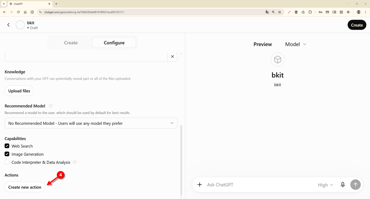The image size is (370, 199).
Task: Attach content with the plus icon
Action: click(199, 185)
